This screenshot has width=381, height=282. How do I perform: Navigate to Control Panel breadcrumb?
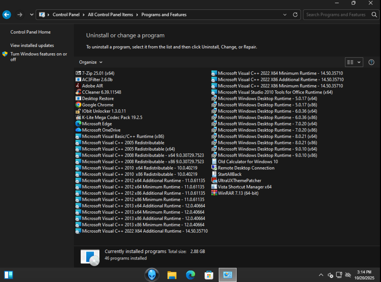[x=66, y=15]
